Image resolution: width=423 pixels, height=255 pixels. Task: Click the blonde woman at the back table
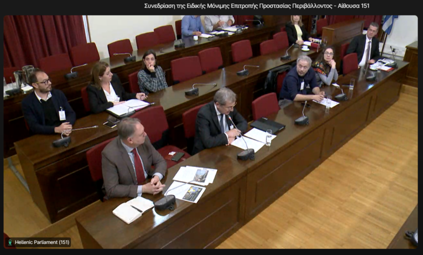point(297,30)
